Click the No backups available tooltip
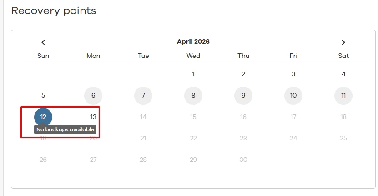The image size is (378, 196). [x=66, y=129]
